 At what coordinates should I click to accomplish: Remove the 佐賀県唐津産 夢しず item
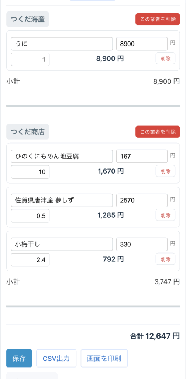[165, 215]
